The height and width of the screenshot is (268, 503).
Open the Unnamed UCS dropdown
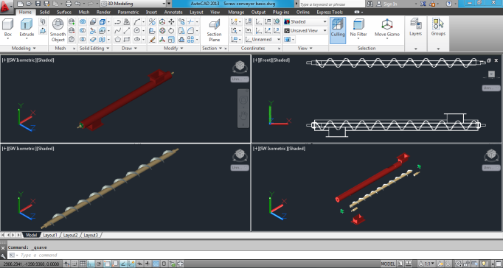click(x=263, y=39)
